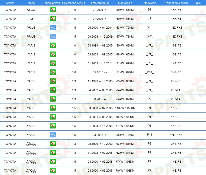
Task: Click the Opis column header
Action: pyautogui.click(x=198, y=3)
